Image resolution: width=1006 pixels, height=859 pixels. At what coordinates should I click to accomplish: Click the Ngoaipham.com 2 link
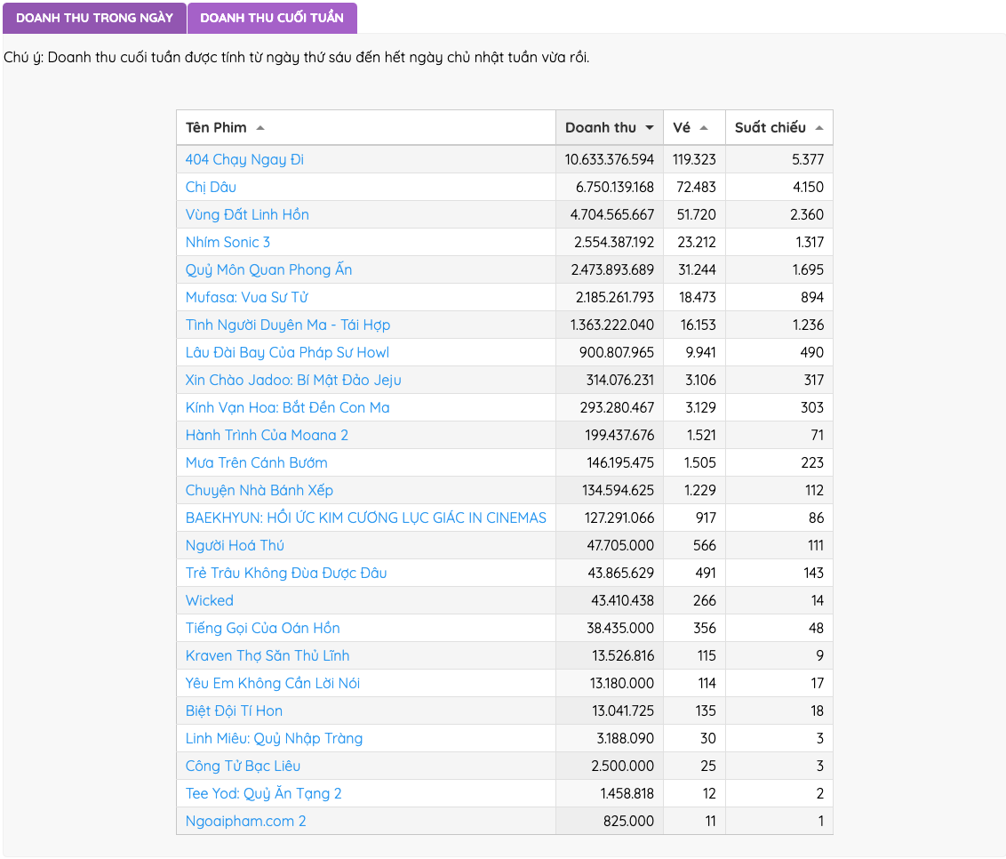pyautogui.click(x=245, y=822)
